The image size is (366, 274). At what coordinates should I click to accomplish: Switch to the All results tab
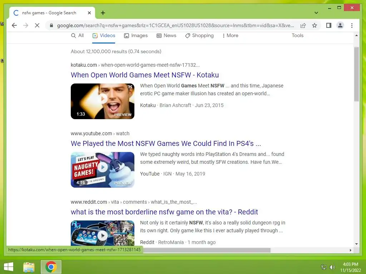(x=77, y=35)
